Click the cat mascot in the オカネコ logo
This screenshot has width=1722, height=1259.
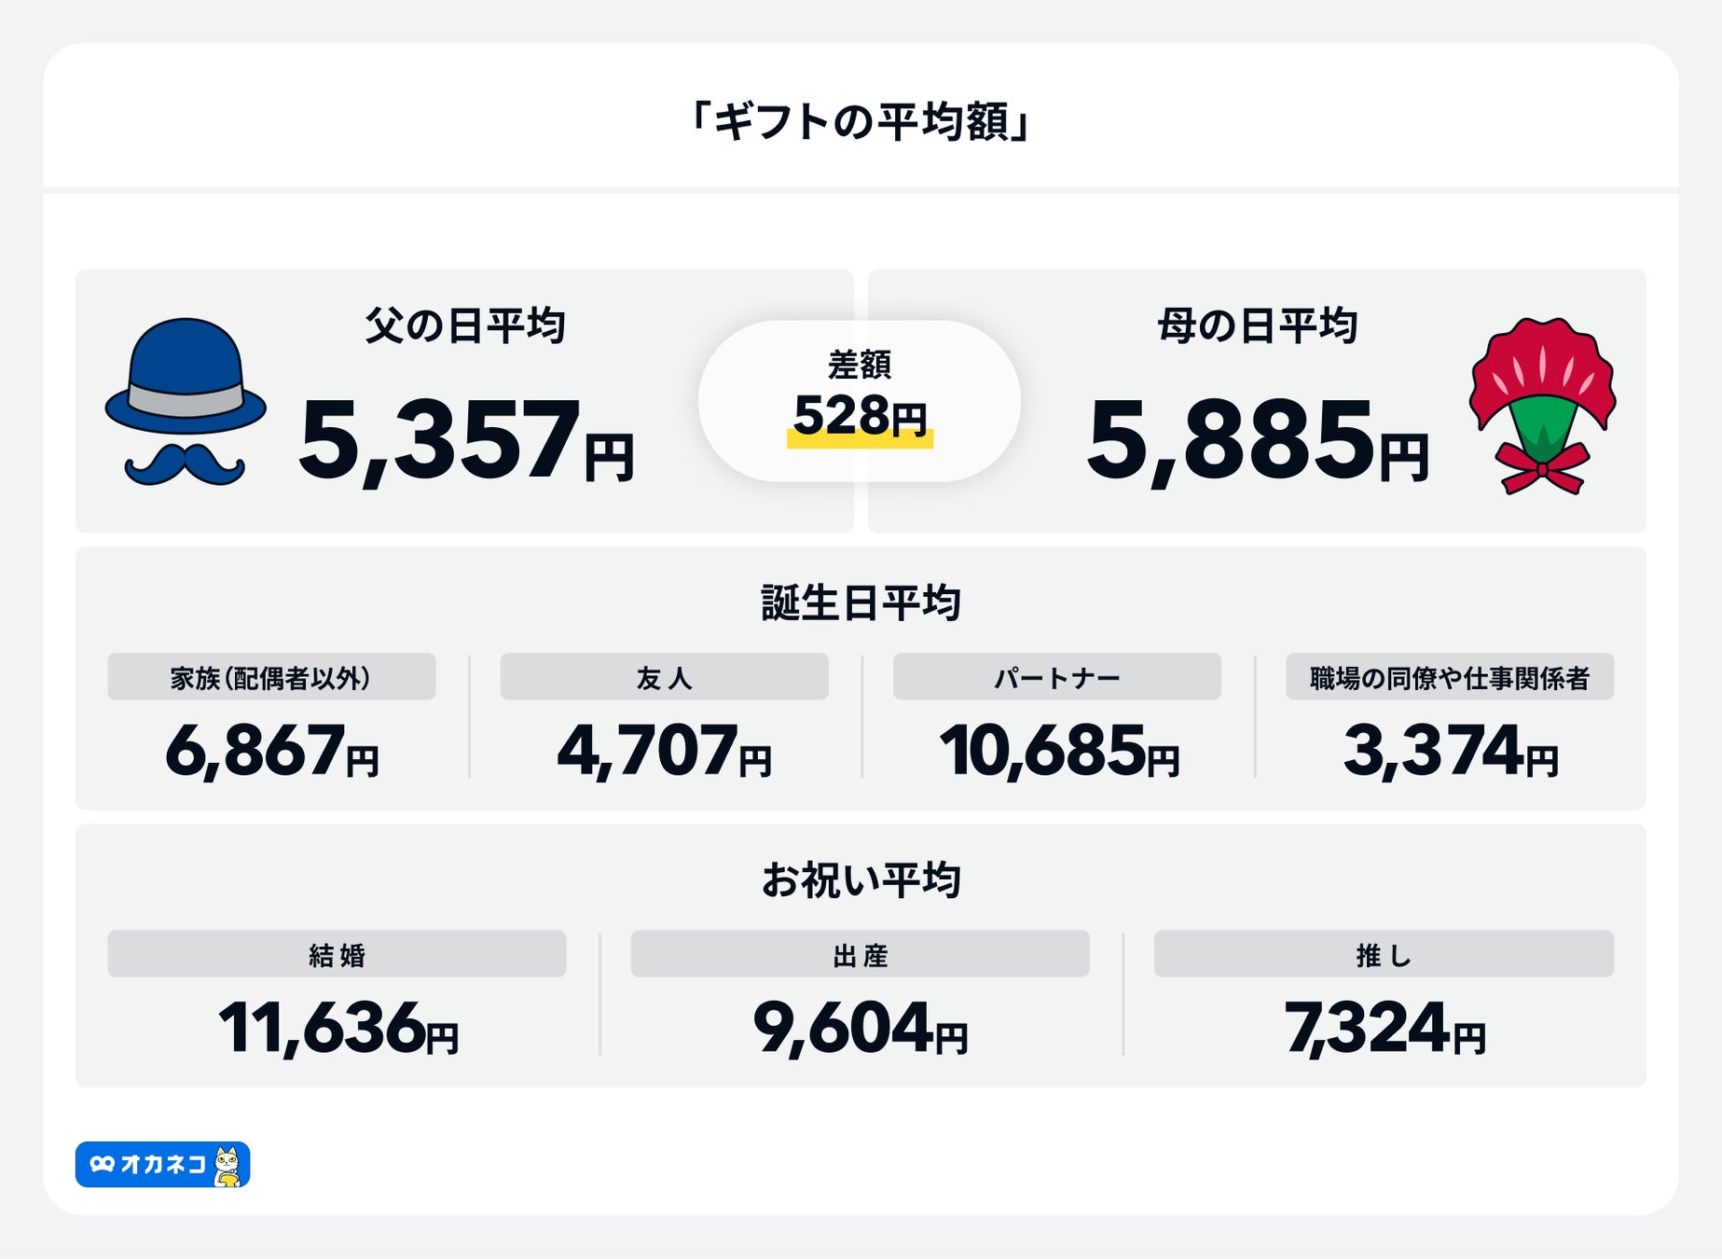click(227, 1166)
